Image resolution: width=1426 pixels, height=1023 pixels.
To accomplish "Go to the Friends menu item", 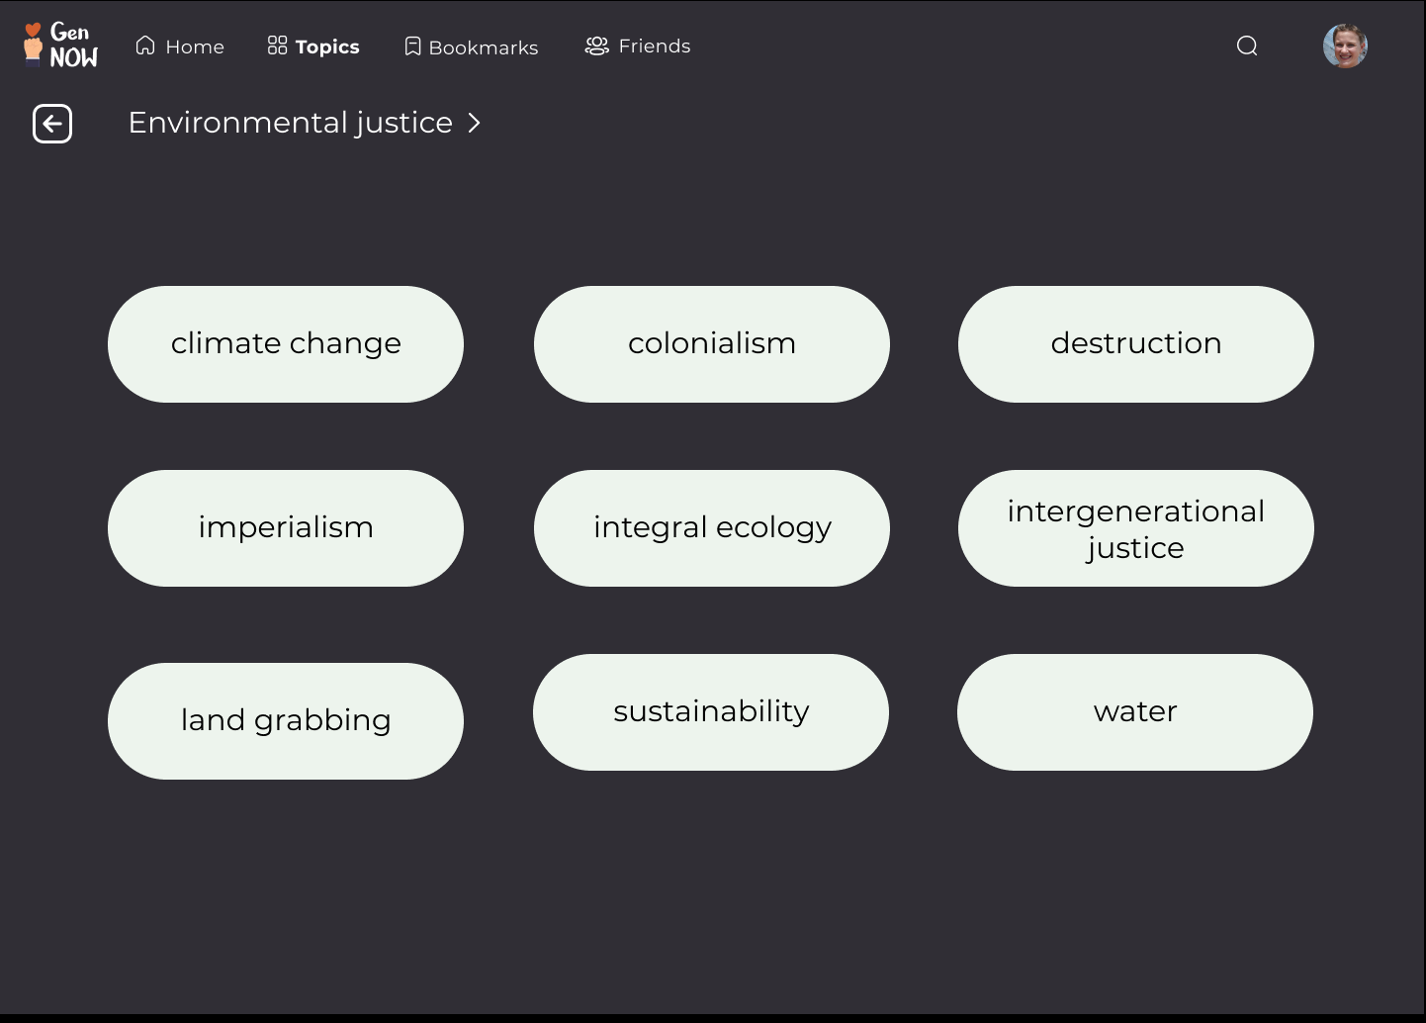I will click(654, 46).
